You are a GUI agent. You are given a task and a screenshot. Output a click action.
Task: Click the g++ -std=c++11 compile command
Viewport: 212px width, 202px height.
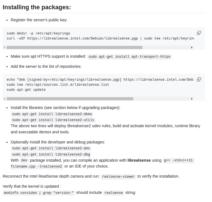point(178,161)
